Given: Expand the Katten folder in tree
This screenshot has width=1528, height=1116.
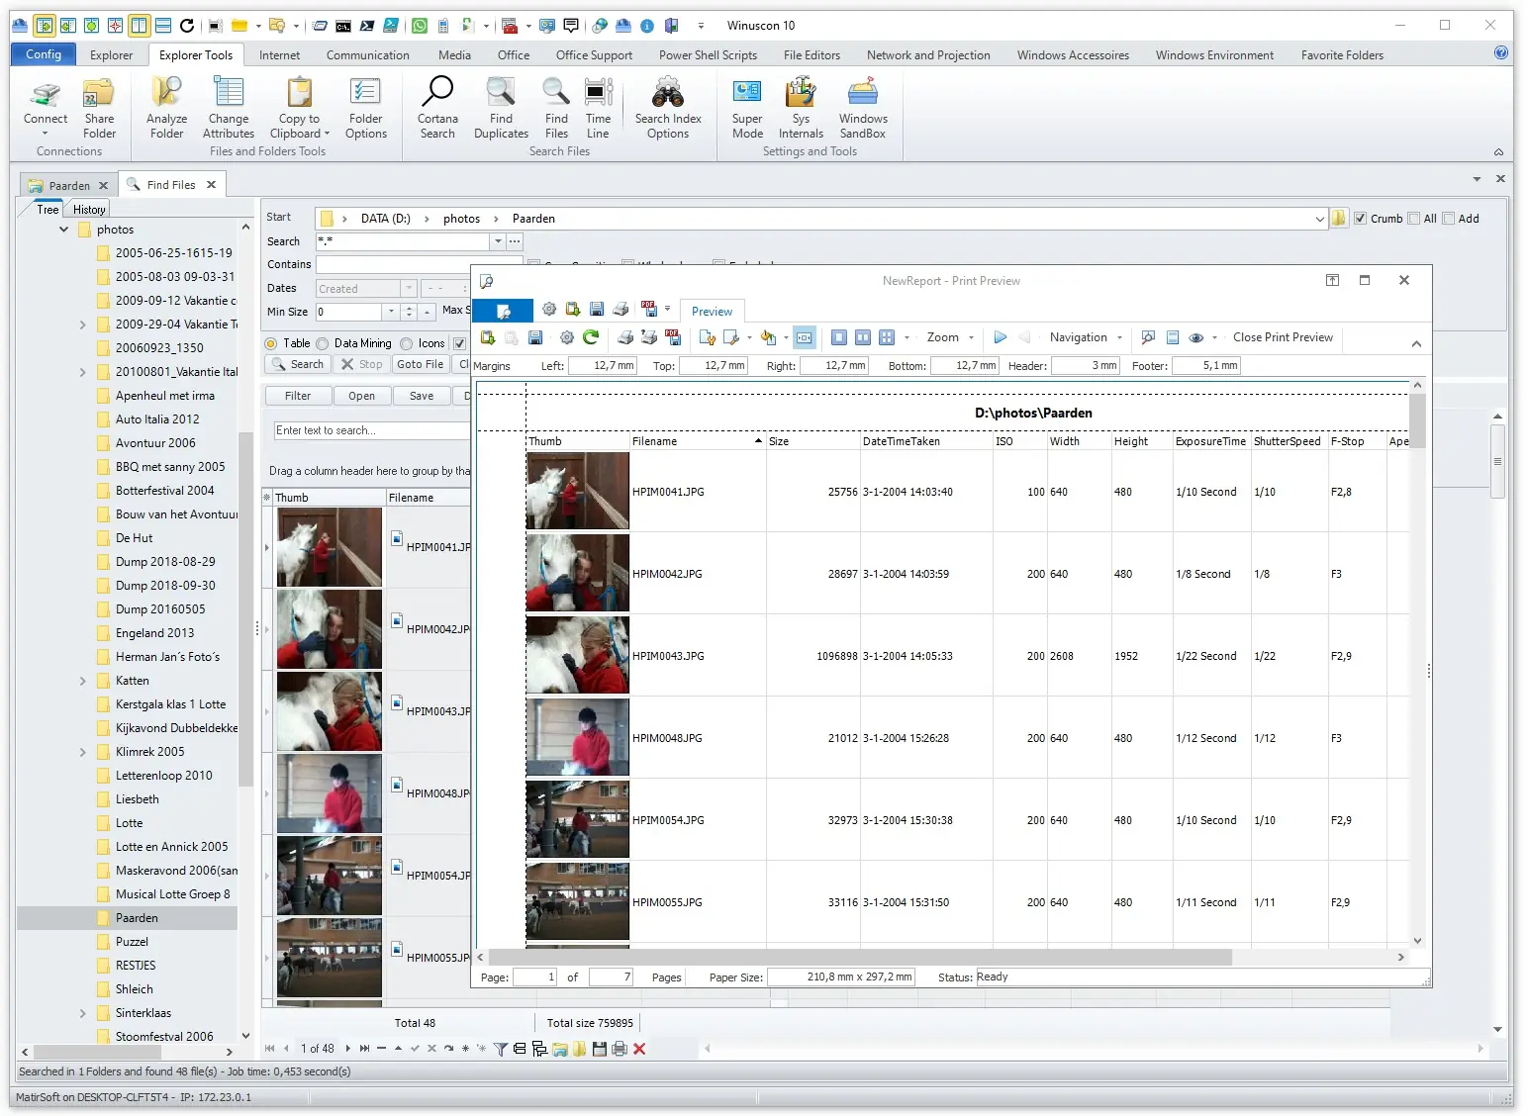Looking at the screenshot, I should click(x=83, y=681).
